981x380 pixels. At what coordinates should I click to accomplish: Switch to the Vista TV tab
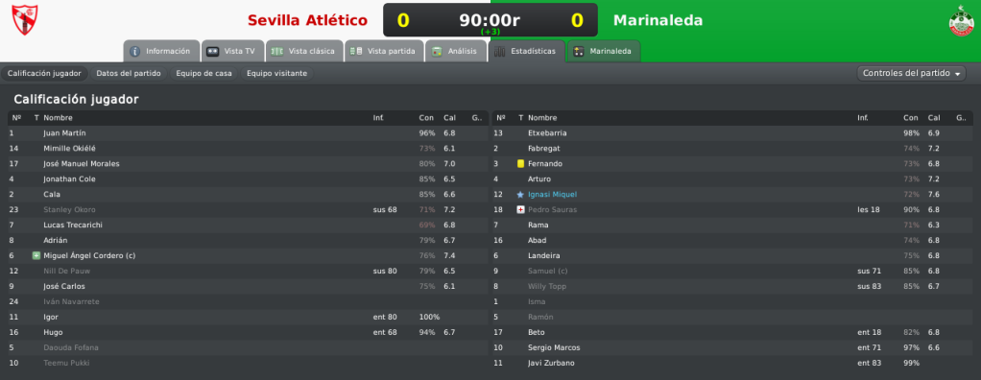232,51
